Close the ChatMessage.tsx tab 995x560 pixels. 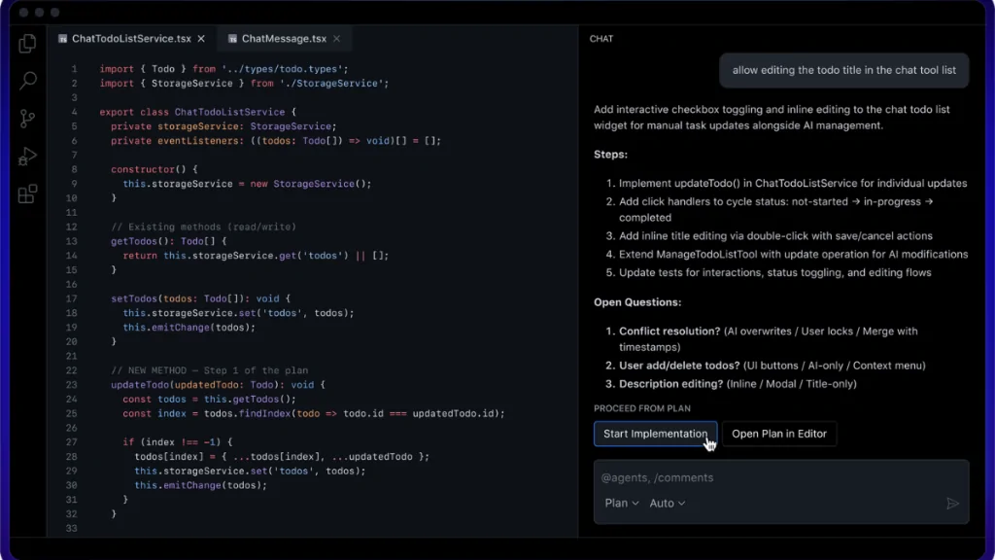point(337,39)
